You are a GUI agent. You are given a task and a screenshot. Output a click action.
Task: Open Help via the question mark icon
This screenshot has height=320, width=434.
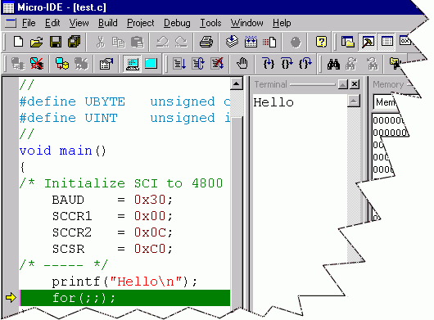[321, 42]
